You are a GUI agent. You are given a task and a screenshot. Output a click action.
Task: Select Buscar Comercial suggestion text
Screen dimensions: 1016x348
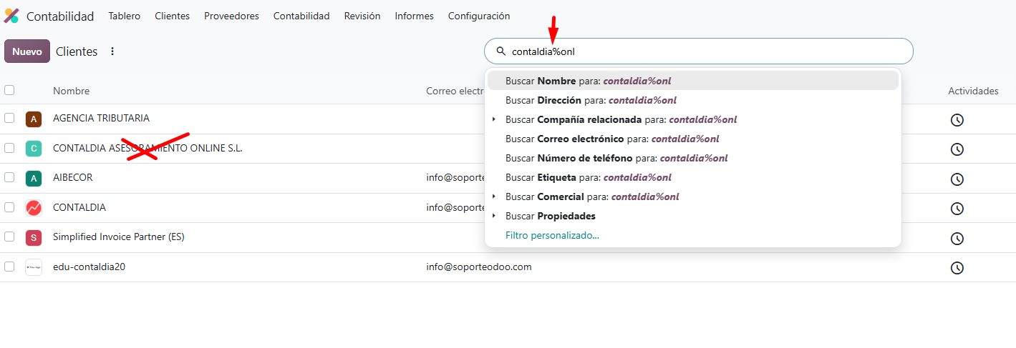point(592,197)
